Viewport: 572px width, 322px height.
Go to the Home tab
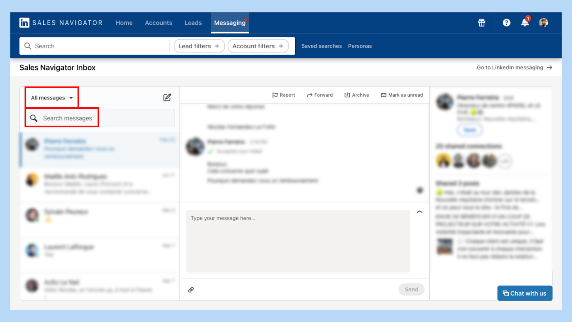(124, 23)
